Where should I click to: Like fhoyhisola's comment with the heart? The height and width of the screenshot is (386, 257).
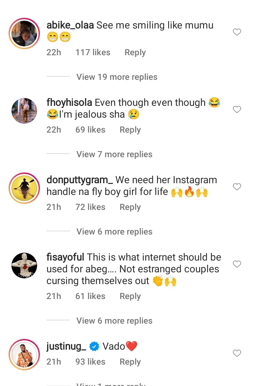click(237, 109)
